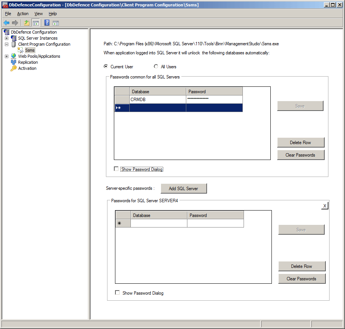Image resolution: width=345 pixels, height=329 pixels.
Task: Click the Help question mark toolbar icon
Action: (x=46, y=23)
